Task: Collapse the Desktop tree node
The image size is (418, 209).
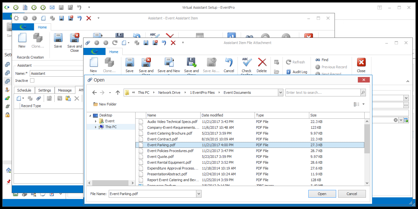Action: click(90, 115)
